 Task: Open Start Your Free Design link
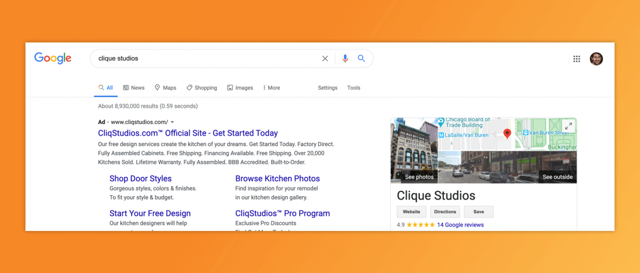(x=150, y=213)
